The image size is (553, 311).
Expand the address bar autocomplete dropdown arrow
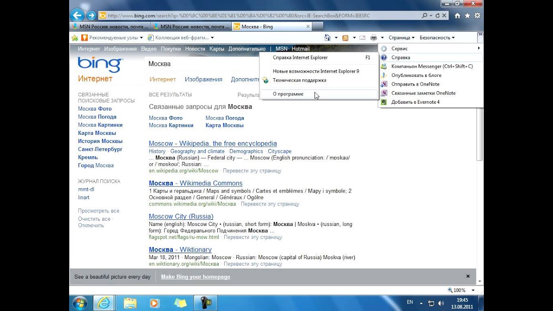pos(431,16)
